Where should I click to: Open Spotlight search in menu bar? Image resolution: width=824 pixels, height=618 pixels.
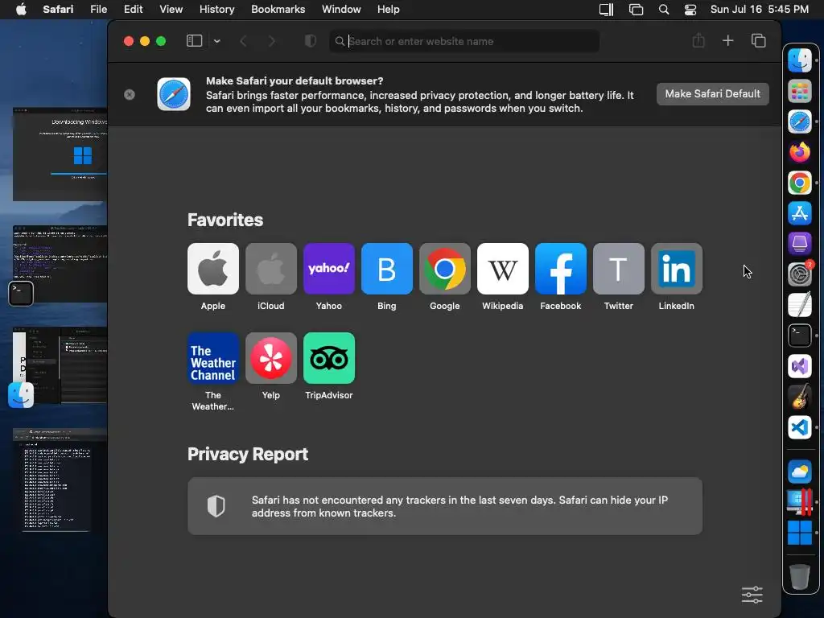(x=664, y=10)
